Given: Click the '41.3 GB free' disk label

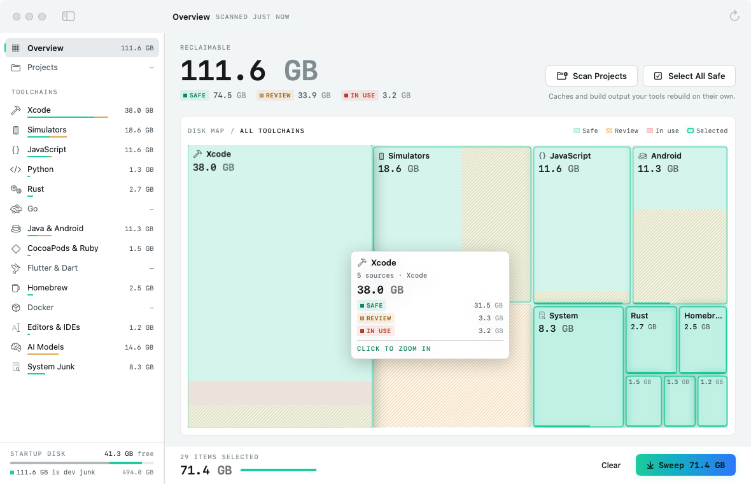Looking at the screenshot, I should tap(129, 454).
